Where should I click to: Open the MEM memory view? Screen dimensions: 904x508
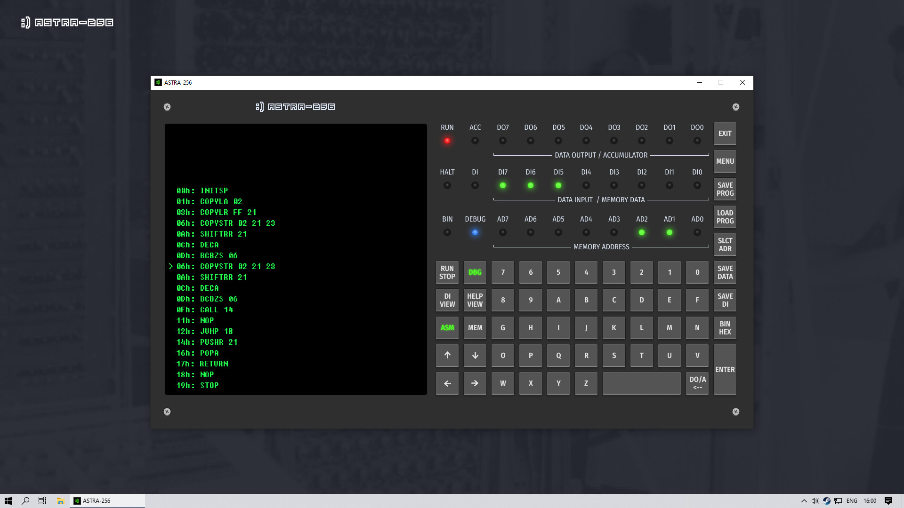(475, 328)
